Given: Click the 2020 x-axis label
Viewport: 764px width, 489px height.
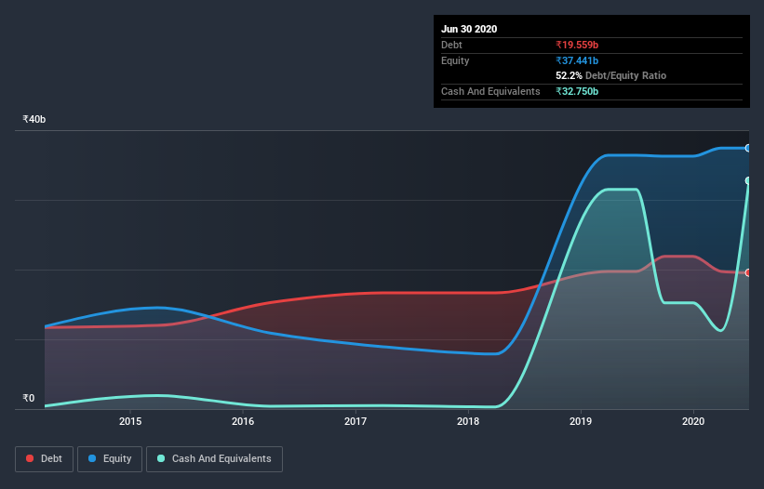Looking at the screenshot, I should pyautogui.click(x=693, y=421).
